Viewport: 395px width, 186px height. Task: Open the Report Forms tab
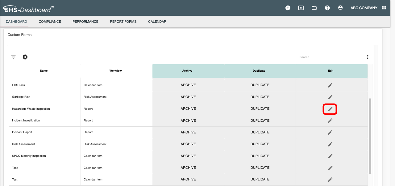(x=123, y=22)
